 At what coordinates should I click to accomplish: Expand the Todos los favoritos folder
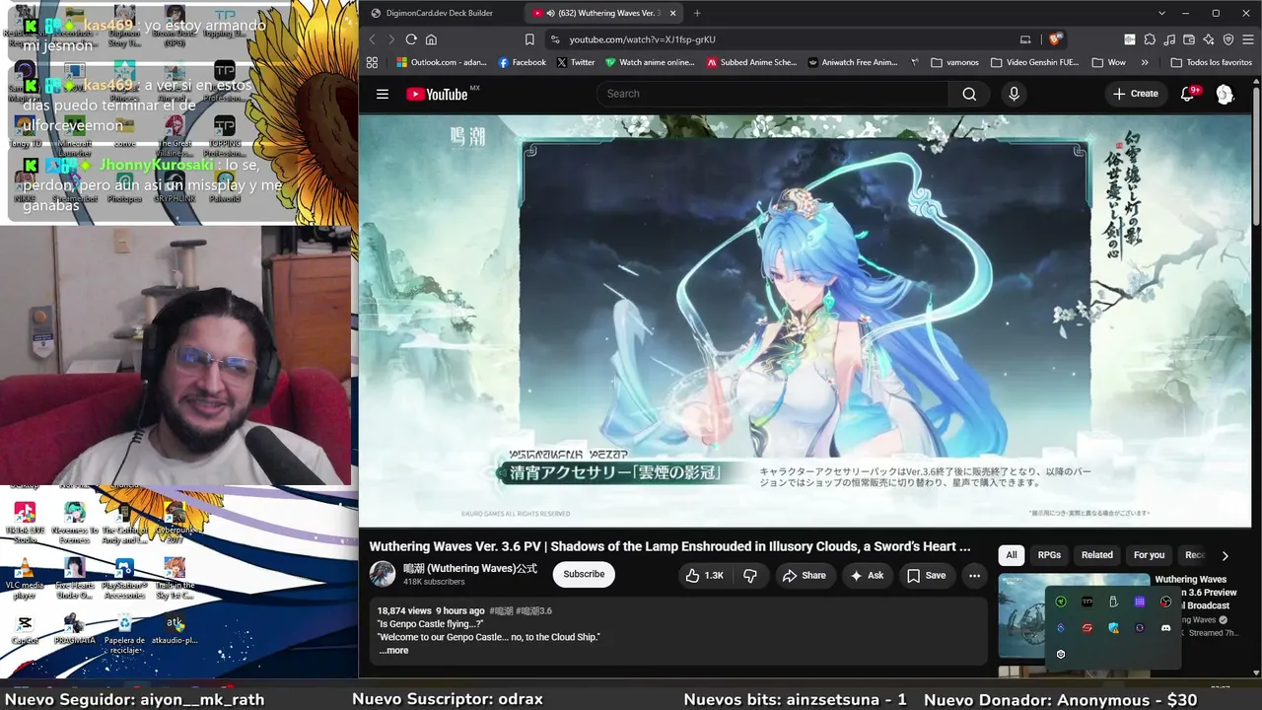point(1211,62)
